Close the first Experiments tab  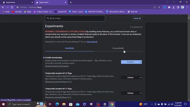coord(32,2)
